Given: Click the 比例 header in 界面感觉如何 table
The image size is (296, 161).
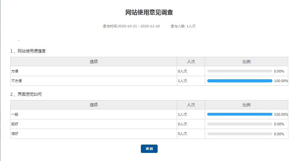Looking at the screenshot, I should [246, 105].
